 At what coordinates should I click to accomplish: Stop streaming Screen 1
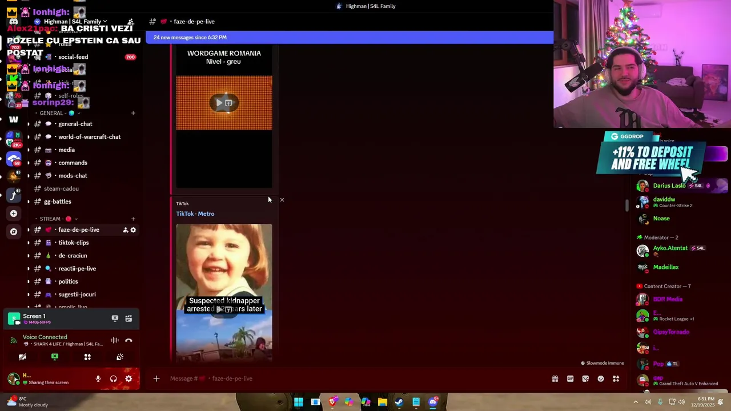click(x=115, y=319)
